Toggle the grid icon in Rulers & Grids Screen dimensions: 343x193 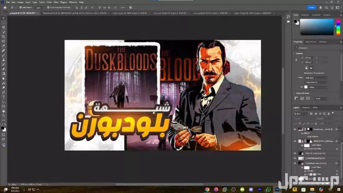pyautogui.click(x=302, y=98)
